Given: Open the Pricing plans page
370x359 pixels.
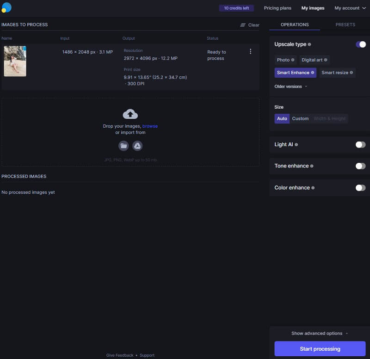Looking at the screenshot, I should (x=277, y=8).
